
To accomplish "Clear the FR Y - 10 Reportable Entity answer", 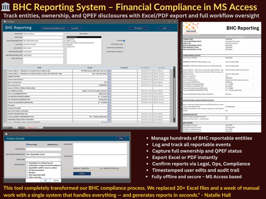I will click(109, 117).
